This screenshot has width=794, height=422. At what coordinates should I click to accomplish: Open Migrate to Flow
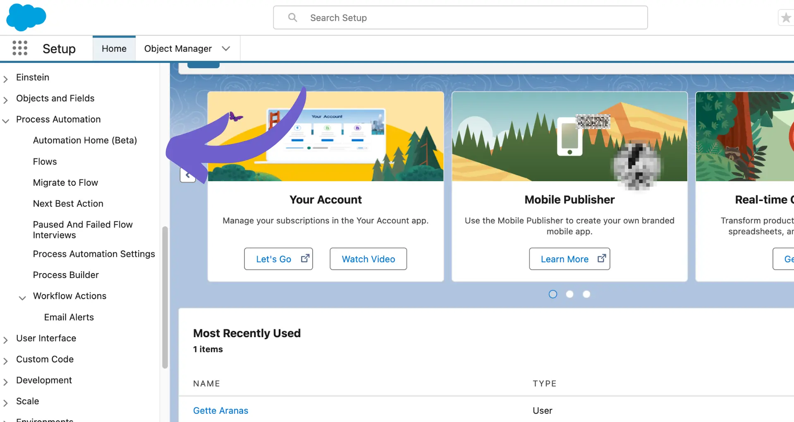(65, 182)
